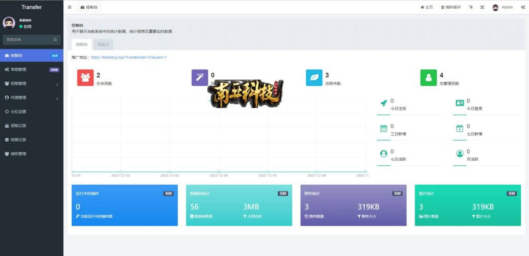The image size is (529, 256).
Task: Click the new badge on 常规管理
Action: (54, 70)
